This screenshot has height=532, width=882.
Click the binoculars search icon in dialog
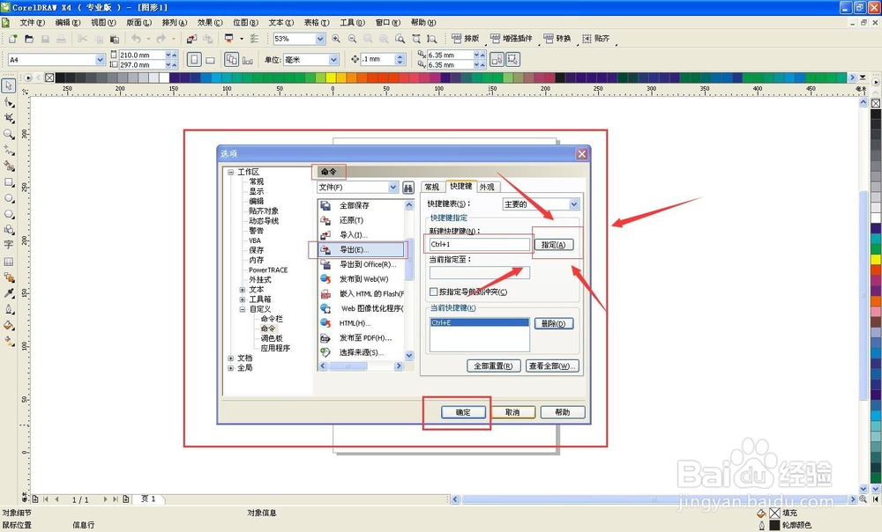pos(408,187)
